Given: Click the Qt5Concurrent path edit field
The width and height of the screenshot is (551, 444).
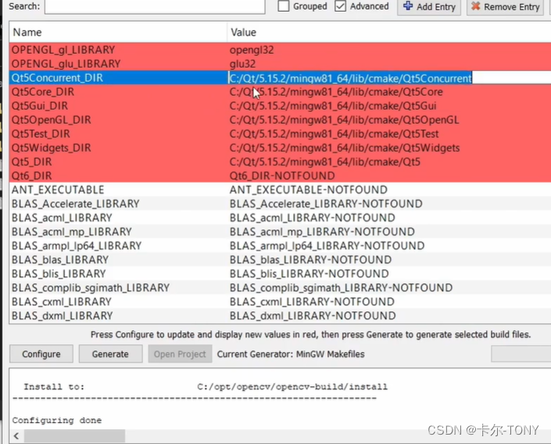Looking at the screenshot, I should coord(389,78).
